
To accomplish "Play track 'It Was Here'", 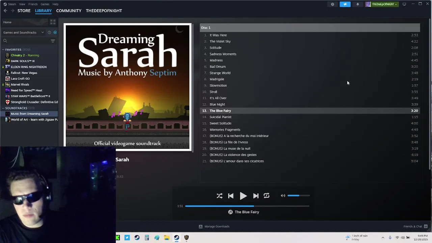I will coord(310,35).
